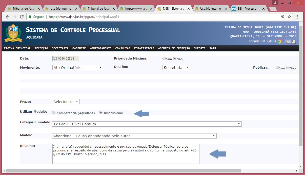Open the Categoria modelo dropdown
305x175 pixels.
[147, 124]
